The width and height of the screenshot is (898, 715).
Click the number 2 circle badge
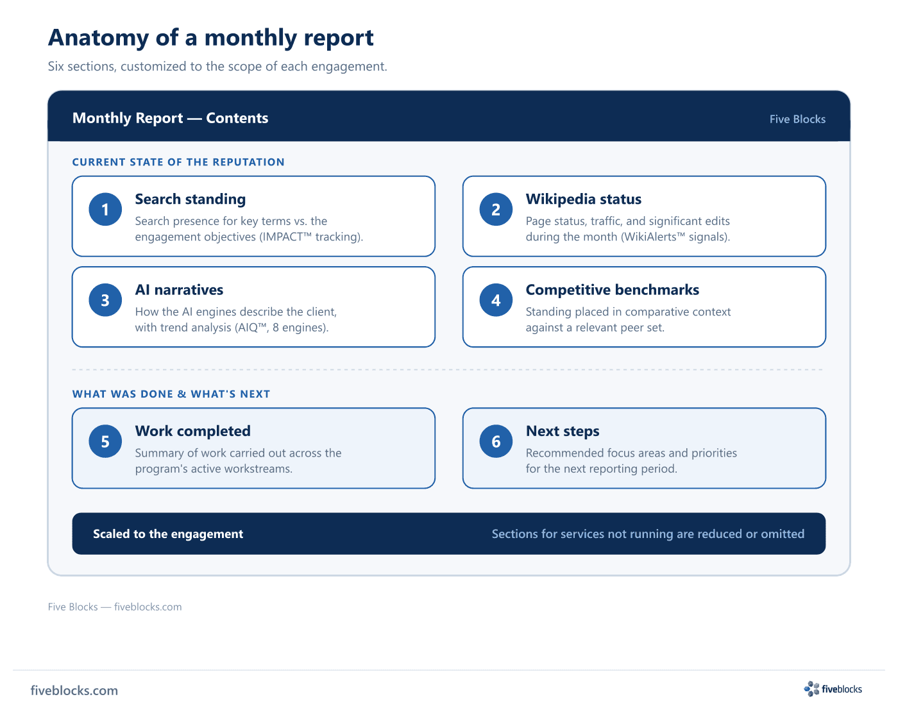click(x=496, y=209)
